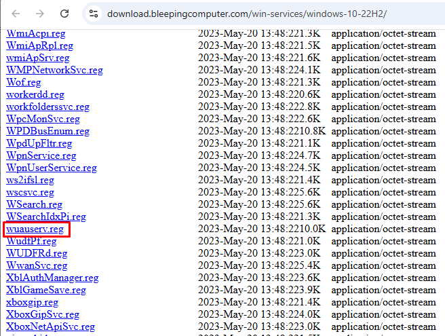
Task: Open WpnUserService.reg link
Action: pyautogui.click(x=52, y=168)
